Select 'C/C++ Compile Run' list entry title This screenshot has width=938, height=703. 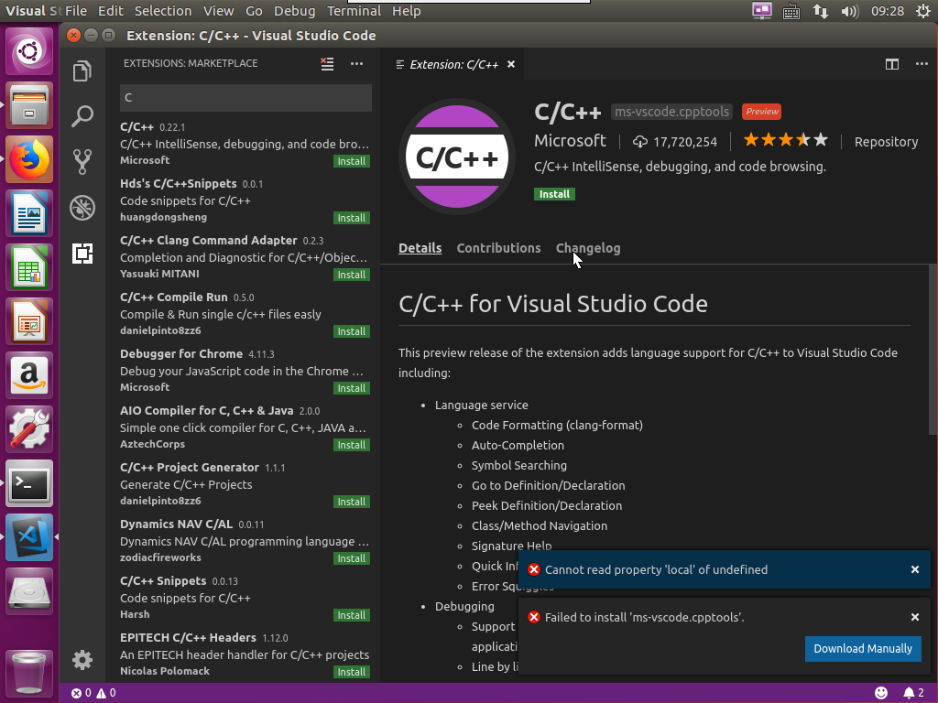pyautogui.click(x=173, y=297)
